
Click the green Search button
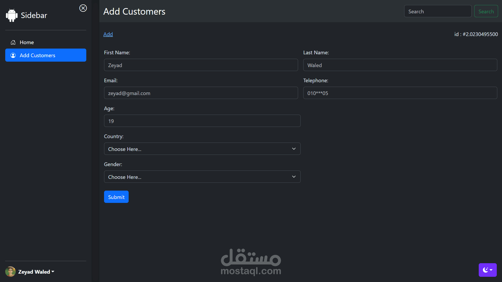click(x=486, y=11)
